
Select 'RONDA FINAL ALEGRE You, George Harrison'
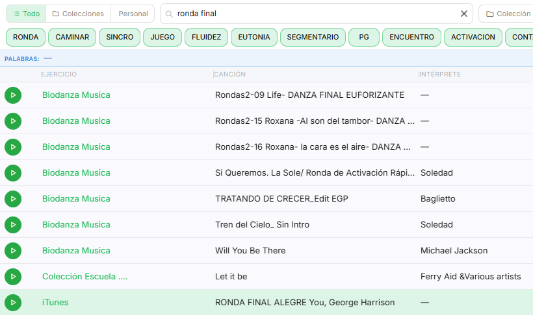click(x=305, y=303)
